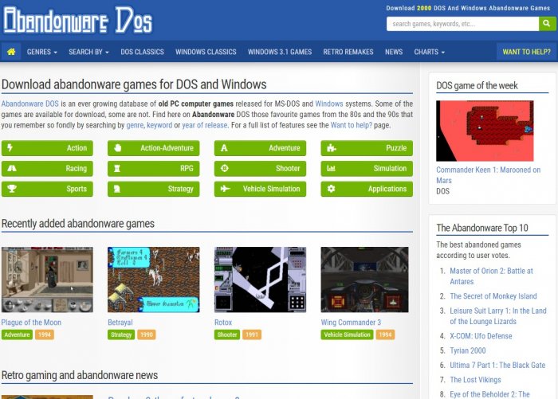
Task: Click the Rotox title link
Action: pos(223,323)
